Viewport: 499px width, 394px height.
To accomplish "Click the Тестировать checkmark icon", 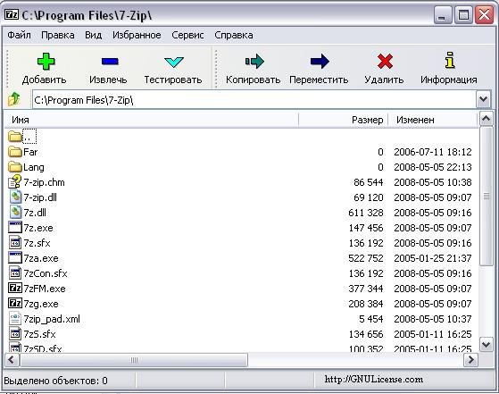I will click(x=174, y=63).
